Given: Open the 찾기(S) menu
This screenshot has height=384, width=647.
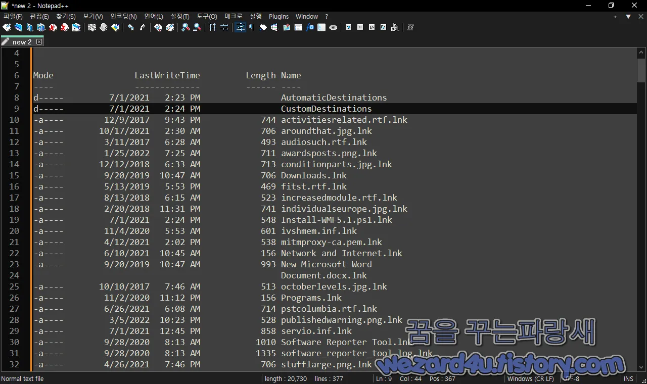Looking at the screenshot, I should point(66,17).
